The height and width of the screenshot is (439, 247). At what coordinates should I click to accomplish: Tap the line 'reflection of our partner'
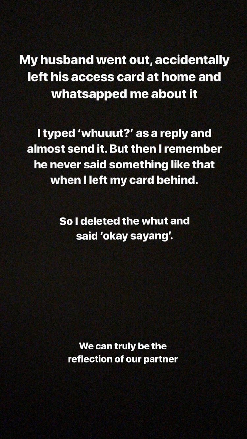click(123, 359)
